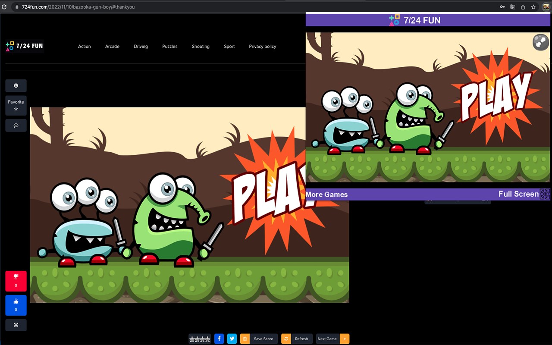Reload the page with the browser reload icon
The image size is (552, 345).
pos(4,7)
